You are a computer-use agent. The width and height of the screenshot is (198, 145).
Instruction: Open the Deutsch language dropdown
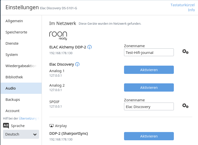[x=21, y=134]
